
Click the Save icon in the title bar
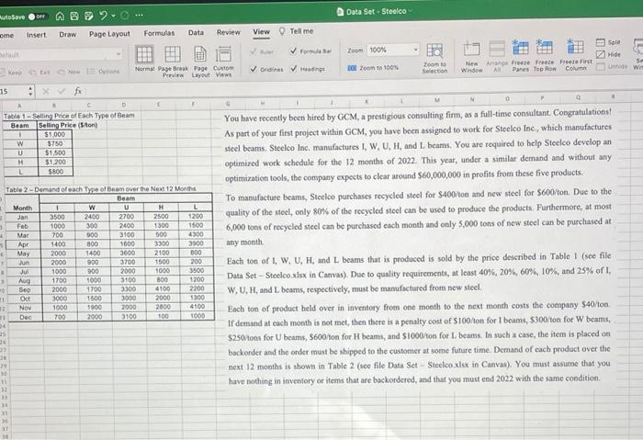click(x=73, y=16)
